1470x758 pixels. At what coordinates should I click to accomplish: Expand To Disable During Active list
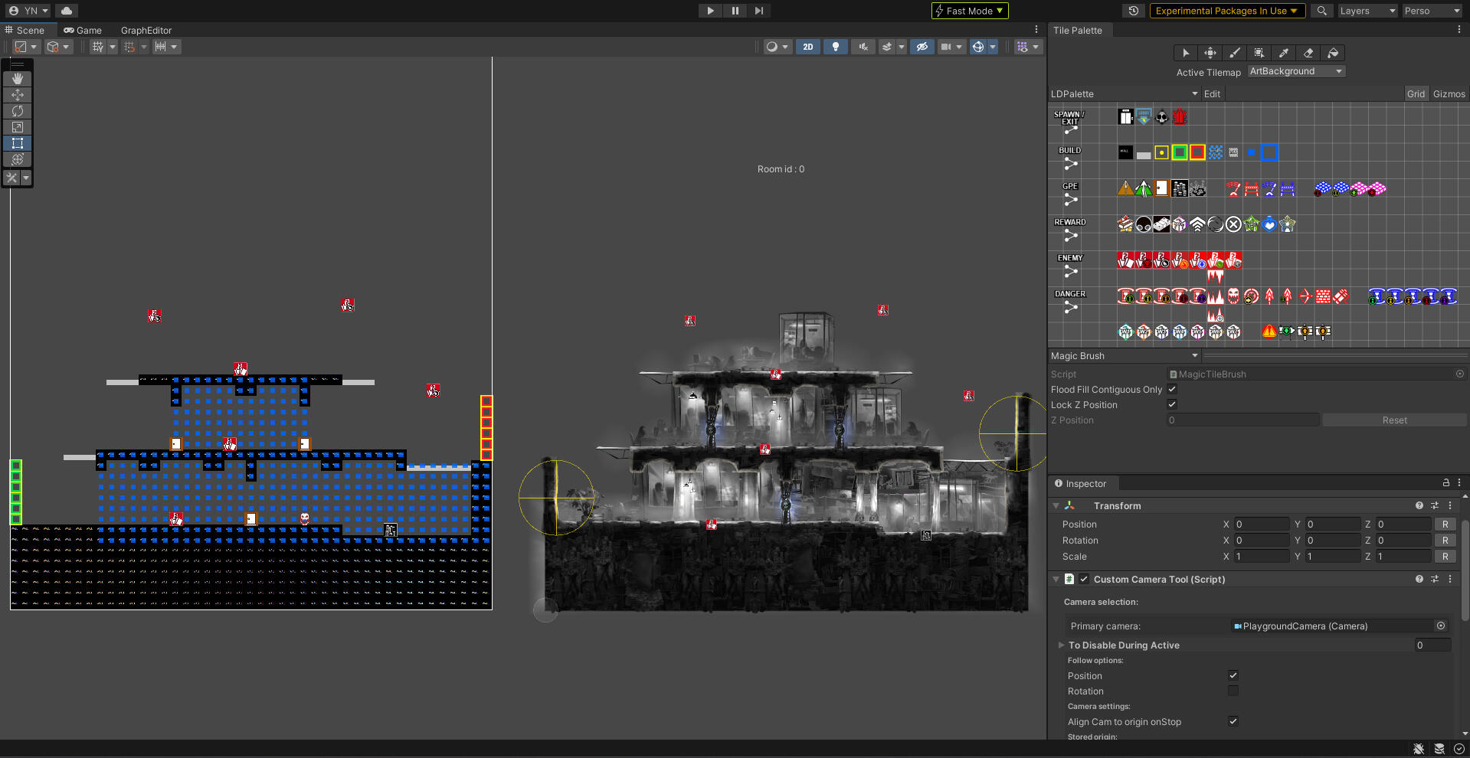1061,645
